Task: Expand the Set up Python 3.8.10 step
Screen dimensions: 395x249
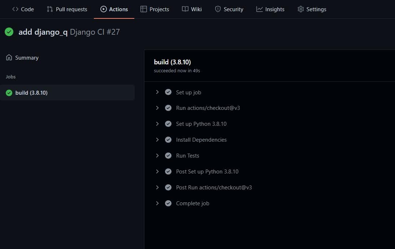Action: 157,124
